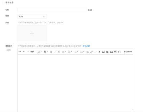The width and height of the screenshot is (143, 112).
Task: Open the blue 常见问题 link
Action: (86, 46)
